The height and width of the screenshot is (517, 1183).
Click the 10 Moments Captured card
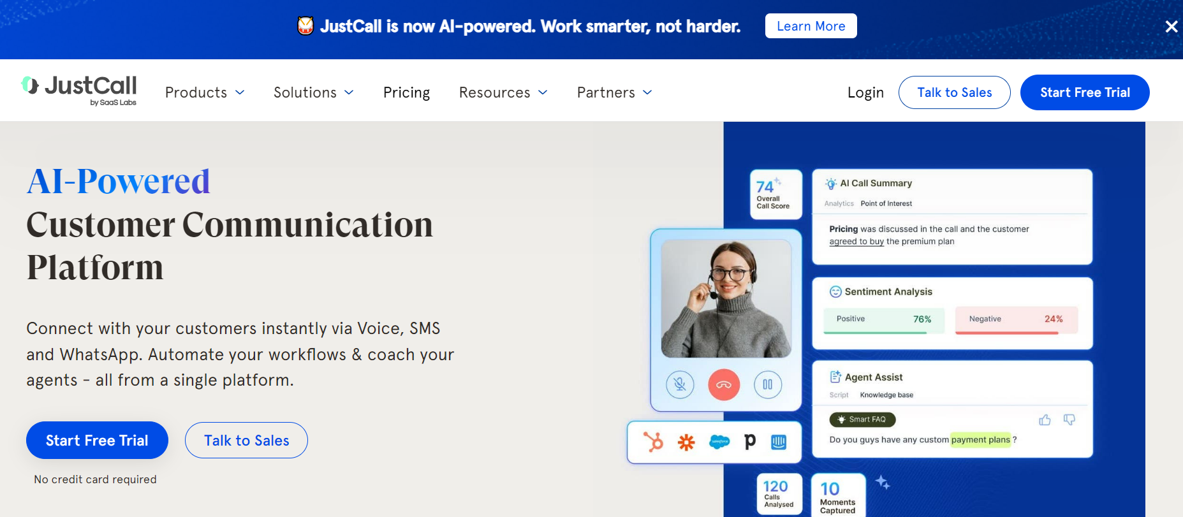(838, 495)
